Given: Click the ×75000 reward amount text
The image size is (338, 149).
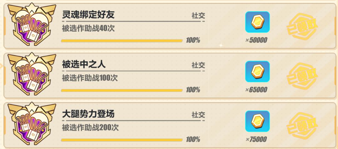Looking at the screenshot, I should pos(256,139).
